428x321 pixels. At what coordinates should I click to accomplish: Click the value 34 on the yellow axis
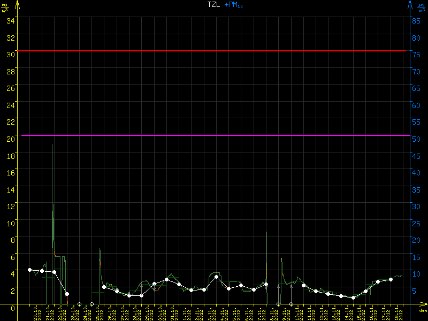click(11, 20)
